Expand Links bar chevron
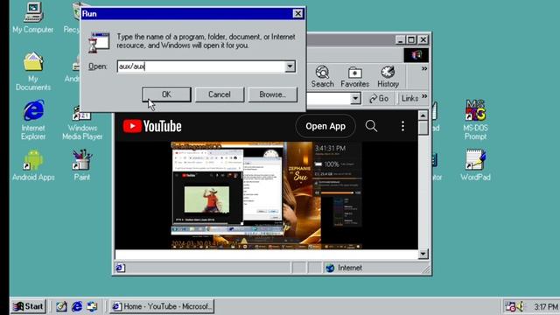This screenshot has width=560, height=315. click(x=424, y=96)
